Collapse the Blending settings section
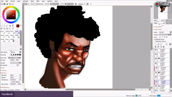The image size is (172, 97). (3, 73)
